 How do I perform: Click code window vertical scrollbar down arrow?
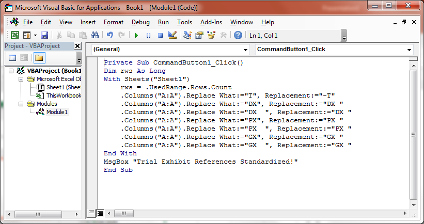point(414,205)
